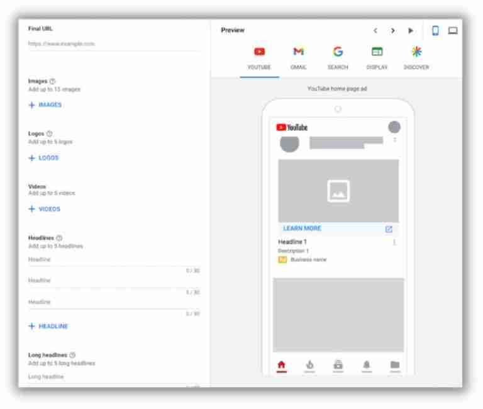The image size is (483, 409).
Task: Add images with the plus Images button
Action: pos(45,105)
